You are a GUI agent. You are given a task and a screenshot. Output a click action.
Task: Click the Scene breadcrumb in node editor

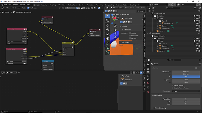coord(7,12)
